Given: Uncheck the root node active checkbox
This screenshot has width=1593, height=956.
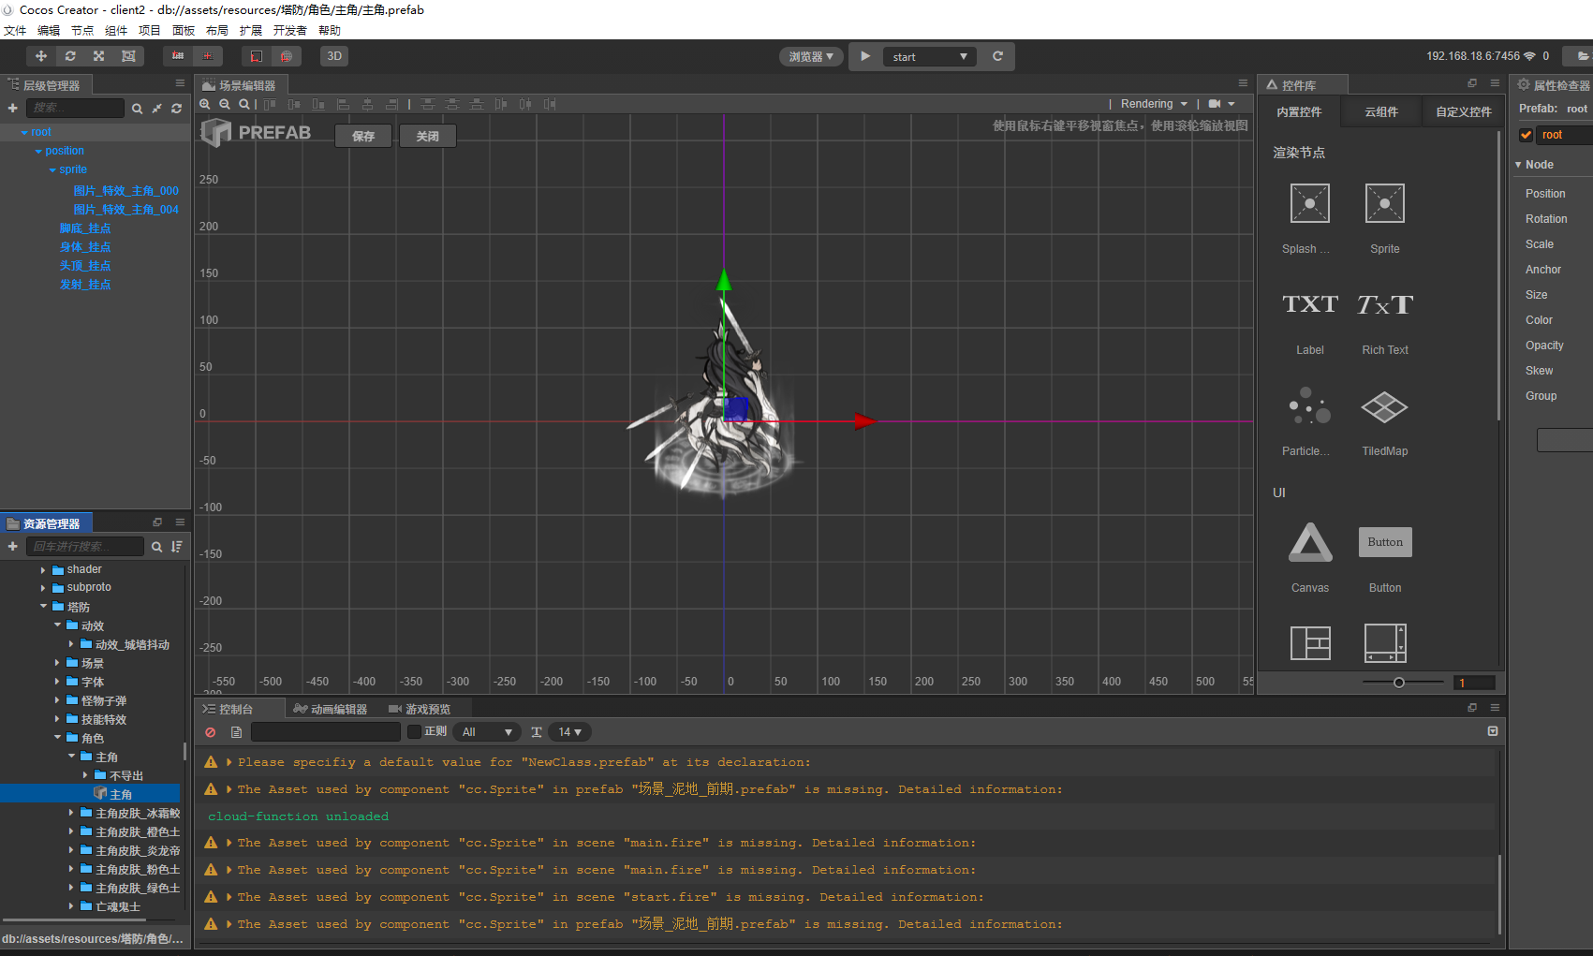Looking at the screenshot, I should point(1527,135).
